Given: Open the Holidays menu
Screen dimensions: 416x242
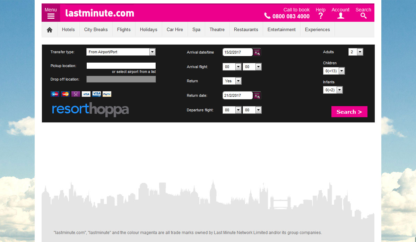Looking at the screenshot, I should click(149, 30).
